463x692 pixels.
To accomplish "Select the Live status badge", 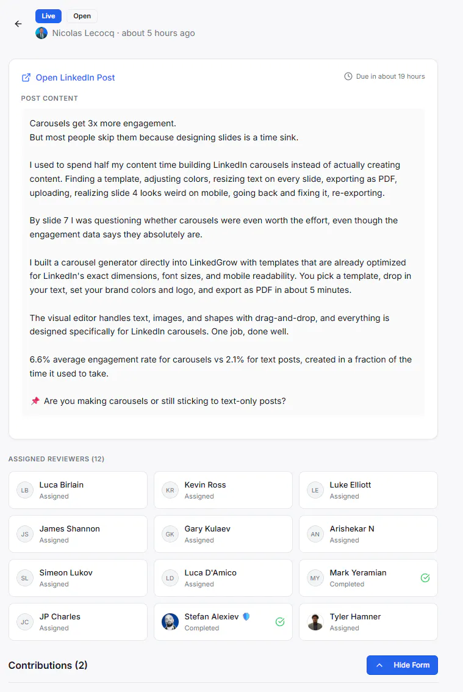I will [x=49, y=16].
